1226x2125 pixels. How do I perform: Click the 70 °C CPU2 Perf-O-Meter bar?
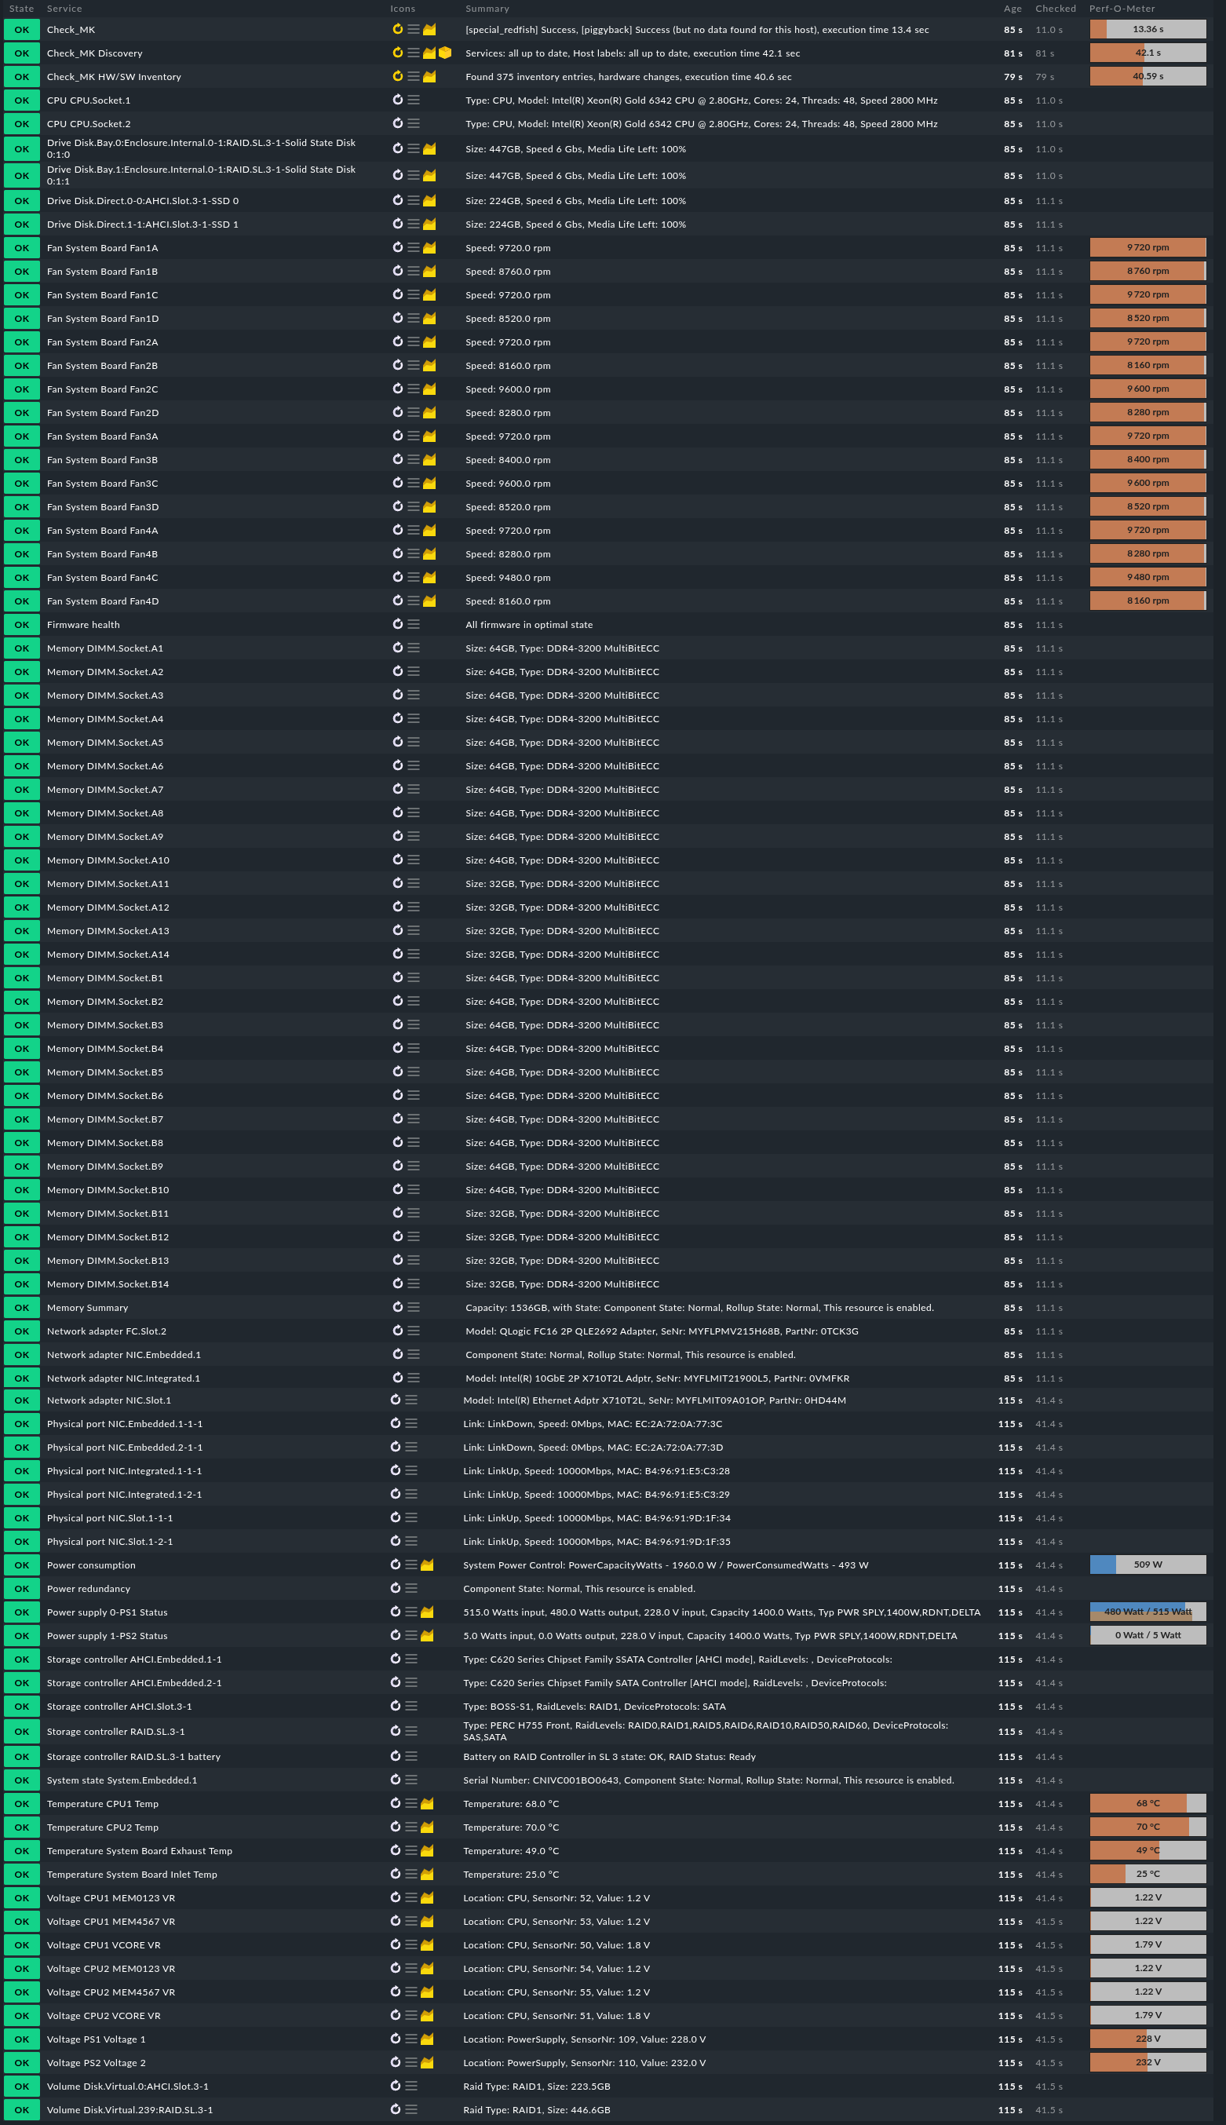[1147, 1827]
